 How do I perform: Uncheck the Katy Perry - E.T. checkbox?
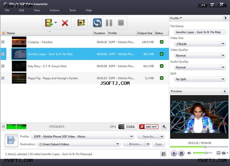3,66
